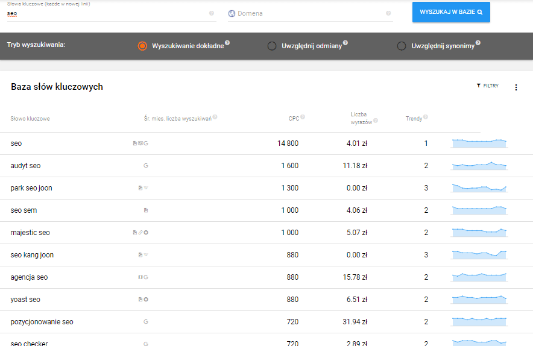This screenshot has width=533, height=346.
Task: Select the Wyszukiwanie dokładne radio button
Action: tap(142, 46)
